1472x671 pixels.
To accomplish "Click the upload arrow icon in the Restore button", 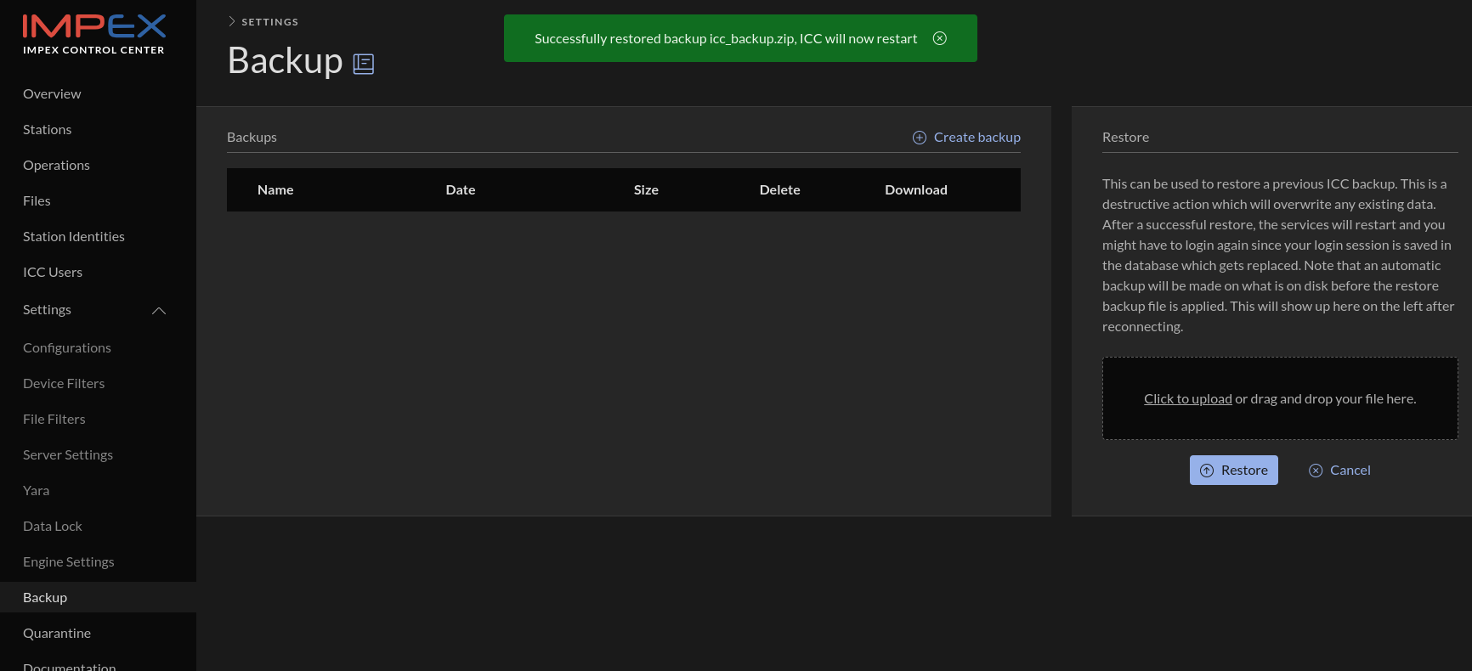I will coord(1207,471).
